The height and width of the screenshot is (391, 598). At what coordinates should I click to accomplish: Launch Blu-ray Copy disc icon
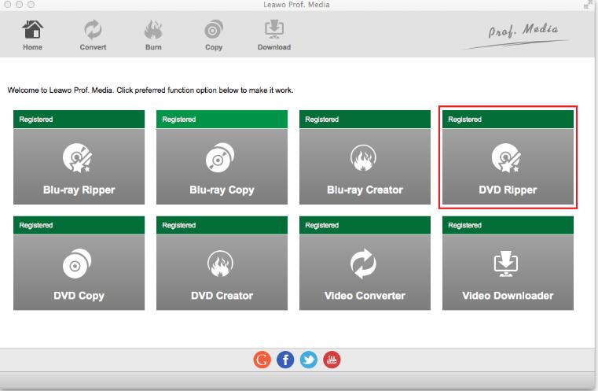click(x=220, y=157)
